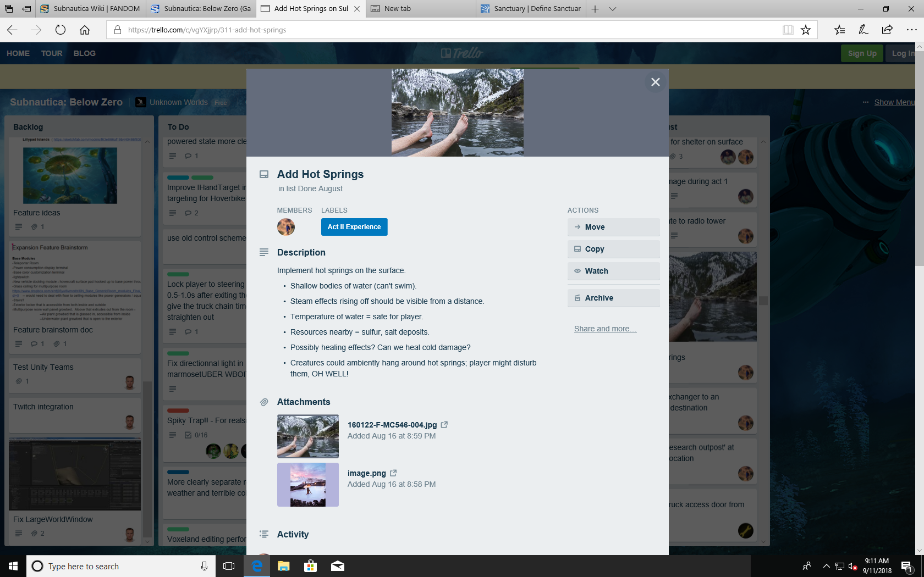Click the browser back arrow
The image size is (924, 577).
point(12,30)
